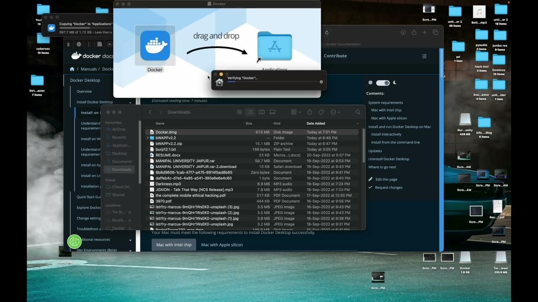Switch Finder to column view
The height and width of the screenshot is (302, 538).
click(261, 112)
